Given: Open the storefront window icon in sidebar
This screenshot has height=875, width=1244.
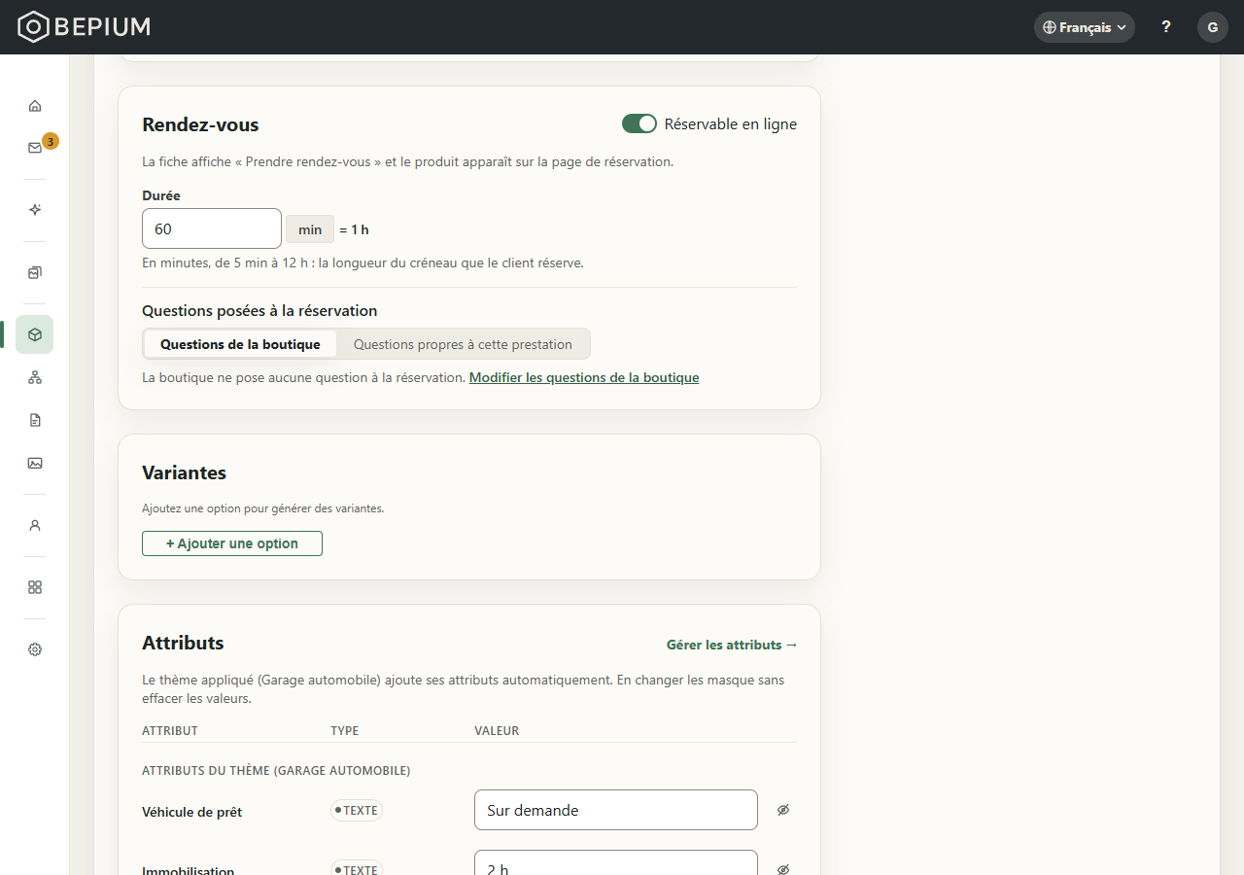Looking at the screenshot, I should pos(35,272).
